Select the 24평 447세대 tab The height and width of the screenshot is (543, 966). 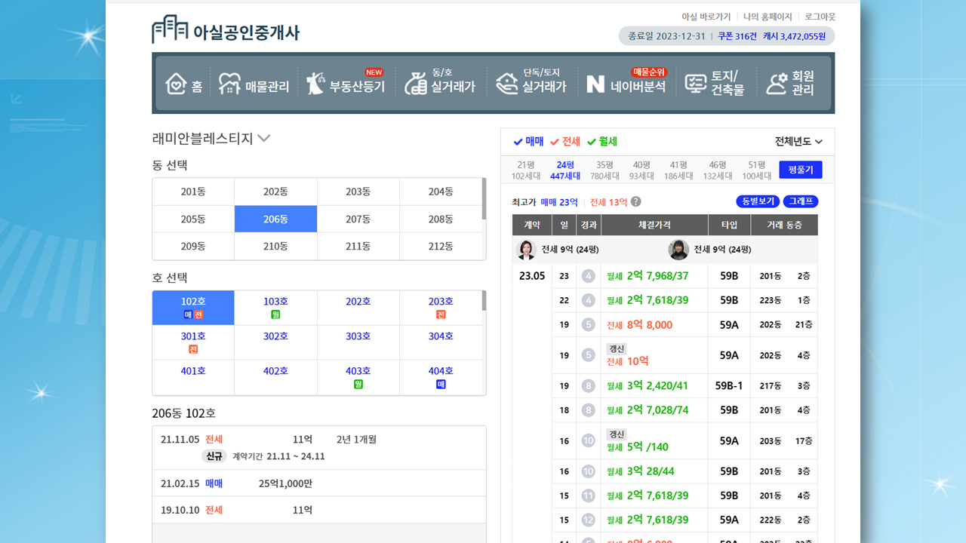[x=565, y=170]
